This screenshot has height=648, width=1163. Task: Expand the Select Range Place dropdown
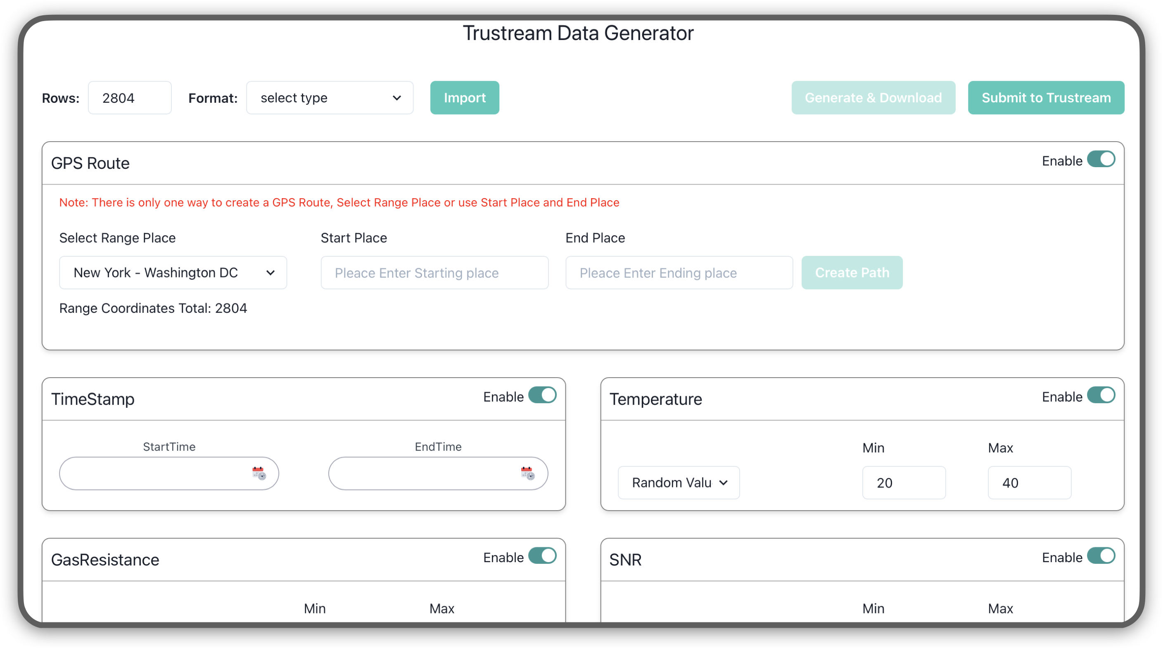[173, 272]
